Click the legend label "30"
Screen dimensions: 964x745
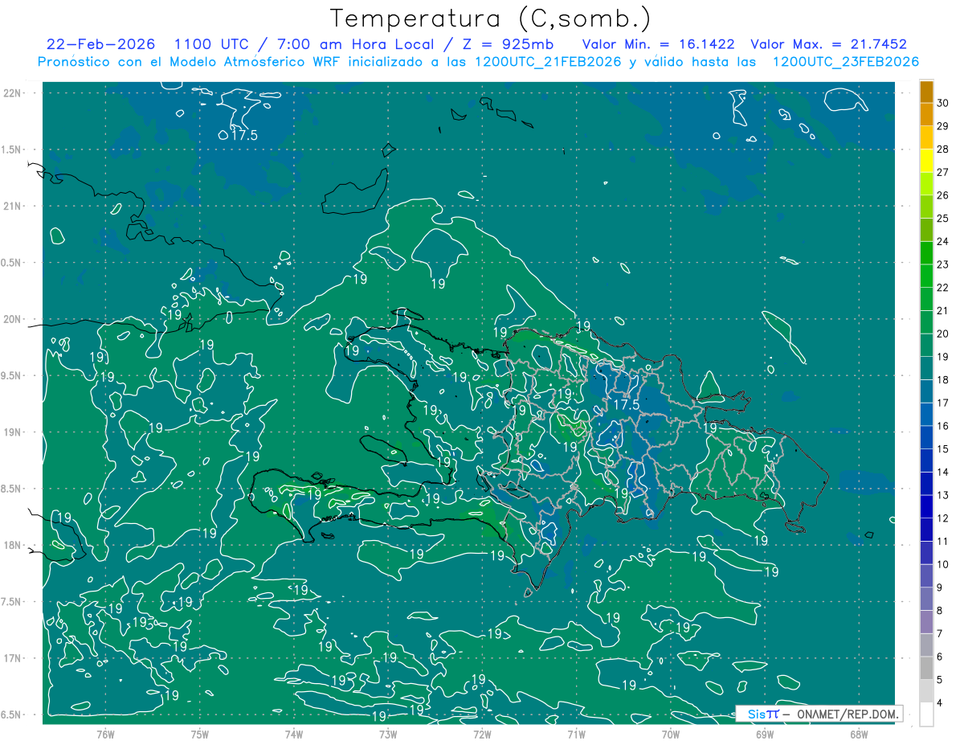point(943,103)
